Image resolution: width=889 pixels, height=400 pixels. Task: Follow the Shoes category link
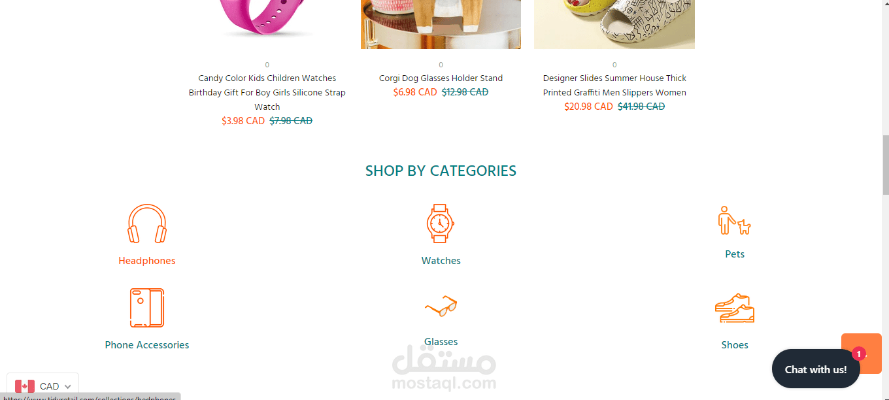point(735,345)
